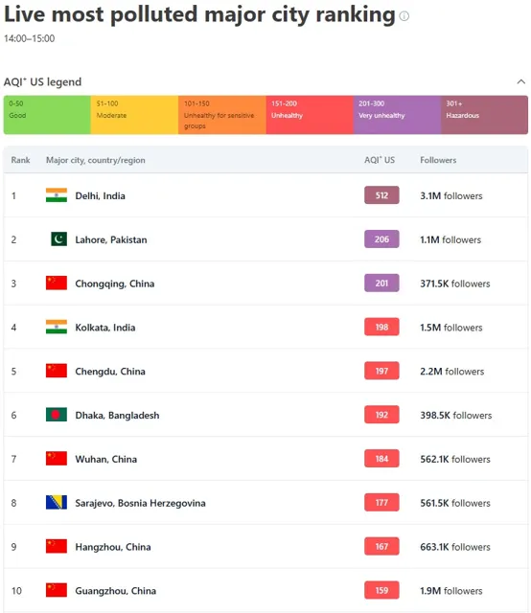This screenshot has height=613, width=531.
Task: Open the Dhaka, Bangladesh city link
Action: pyautogui.click(x=117, y=415)
